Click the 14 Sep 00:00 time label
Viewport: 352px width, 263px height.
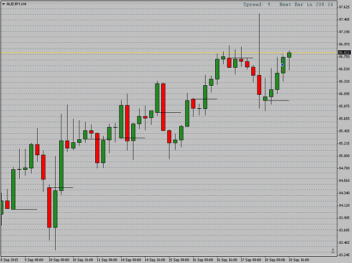tap(131, 260)
